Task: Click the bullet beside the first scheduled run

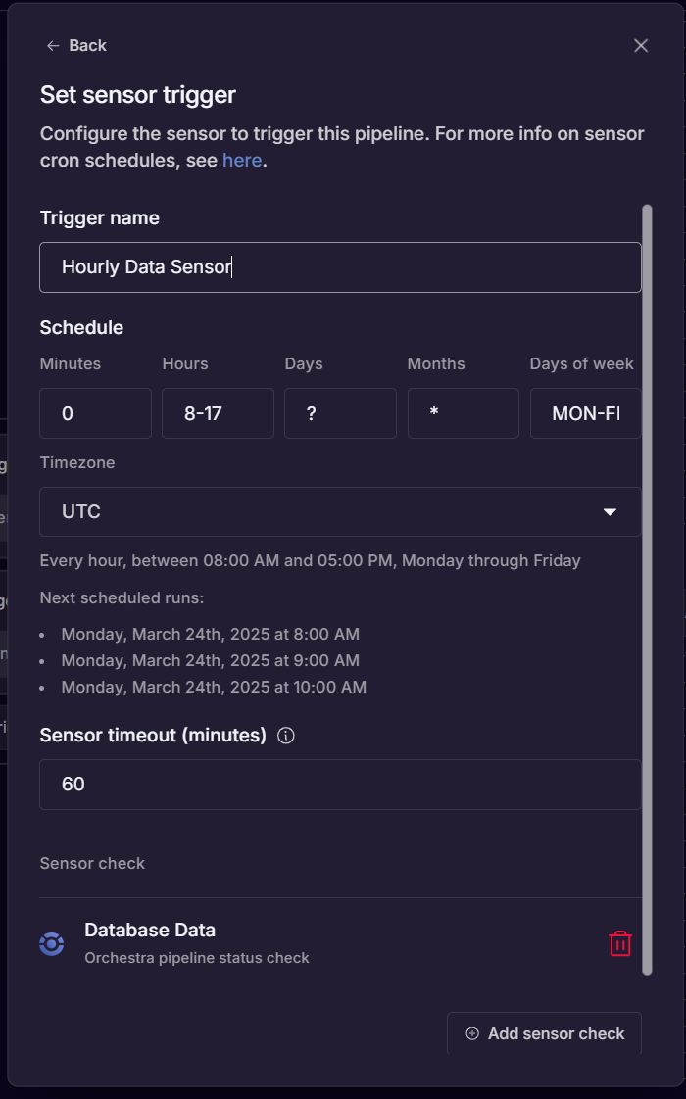Action: (x=43, y=634)
